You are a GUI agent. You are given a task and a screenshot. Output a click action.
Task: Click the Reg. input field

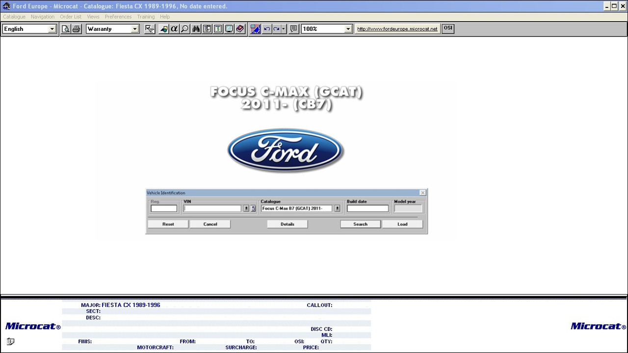(164, 208)
